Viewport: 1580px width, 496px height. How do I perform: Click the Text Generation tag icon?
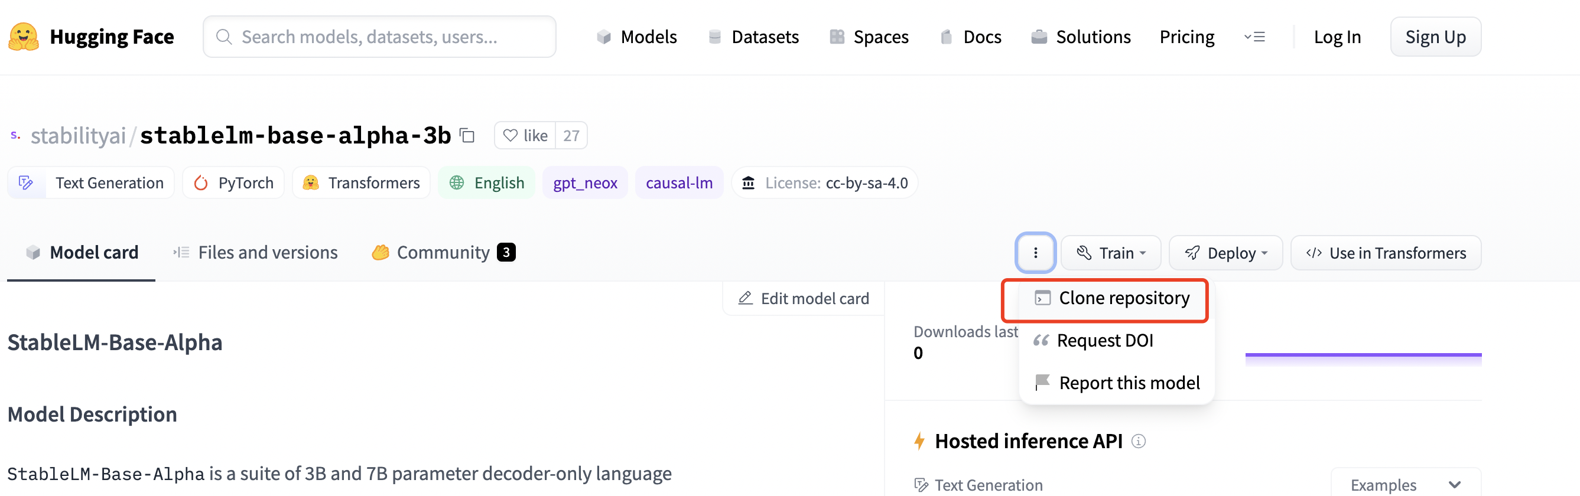[27, 182]
